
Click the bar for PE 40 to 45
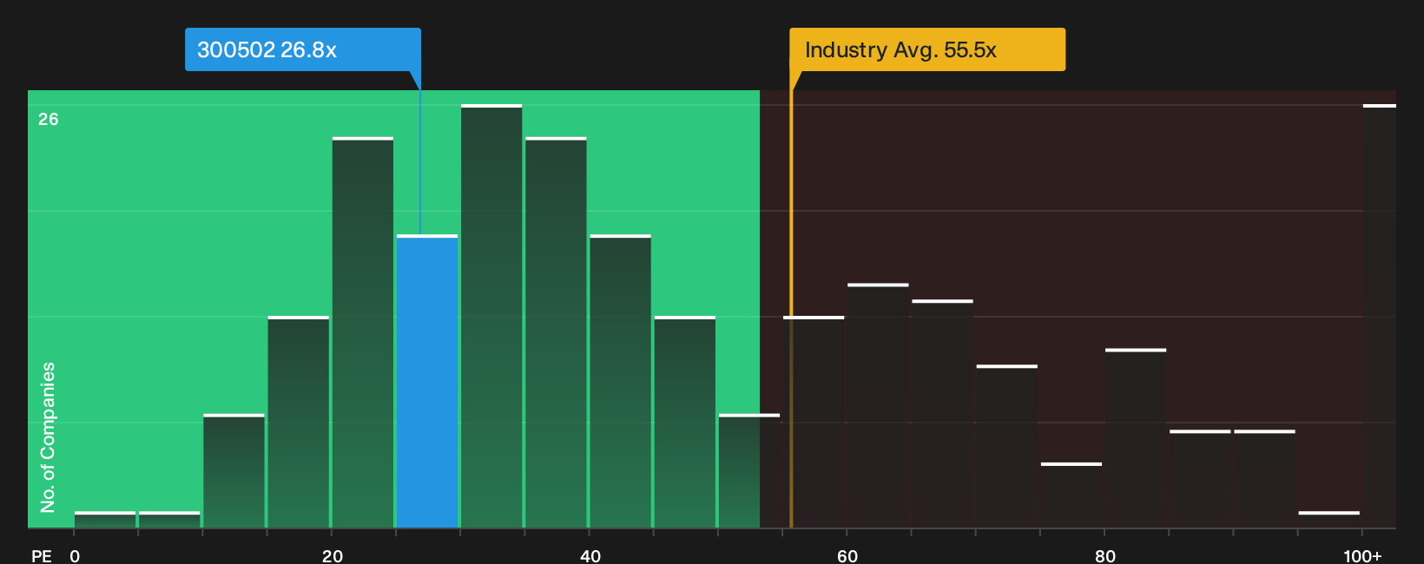point(620,382)
